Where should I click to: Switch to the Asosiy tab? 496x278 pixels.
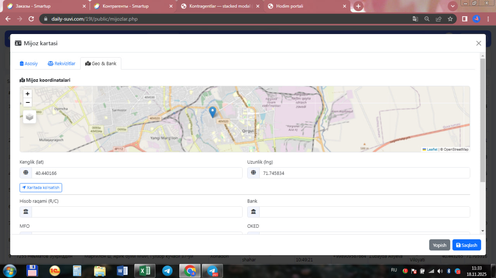tap(29, 63)
